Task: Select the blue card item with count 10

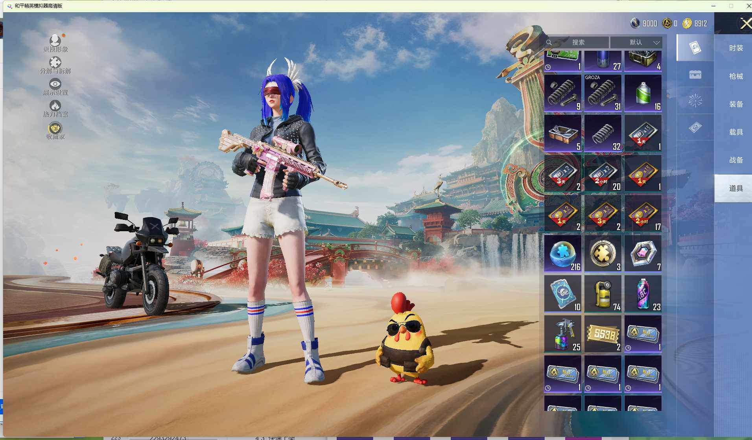Action: coord(563,294)
